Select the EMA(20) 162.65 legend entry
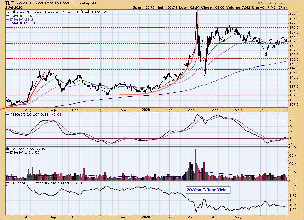The height and width of the screenshot is (220, 304). pyautogui.click(x=22, y=16)
